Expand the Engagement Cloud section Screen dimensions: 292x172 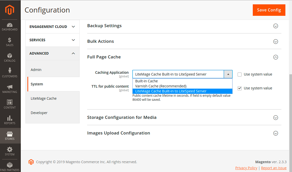coord(52,27)
